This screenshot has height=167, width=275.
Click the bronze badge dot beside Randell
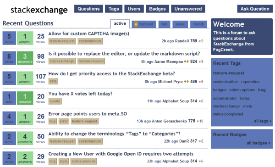click(199, 41)
